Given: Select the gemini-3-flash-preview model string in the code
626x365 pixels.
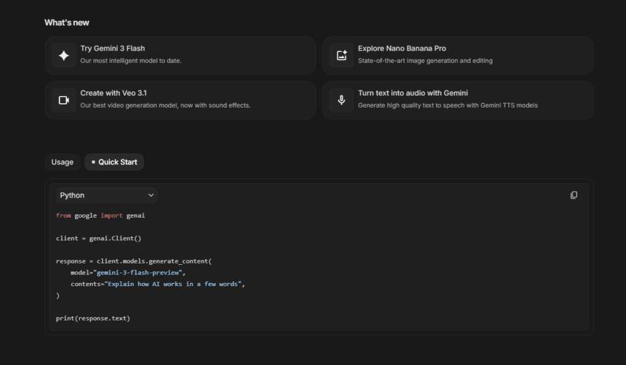Looking at the screenshot, I should click(139, 272).
